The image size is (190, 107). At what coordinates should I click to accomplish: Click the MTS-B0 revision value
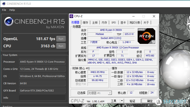150,56
